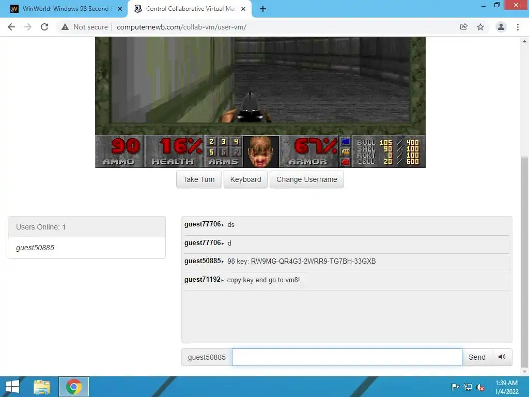The height and width of the screenshot is (397, 529).
Task: Click the Chrome icon on the taskbar
Action: 74,387
